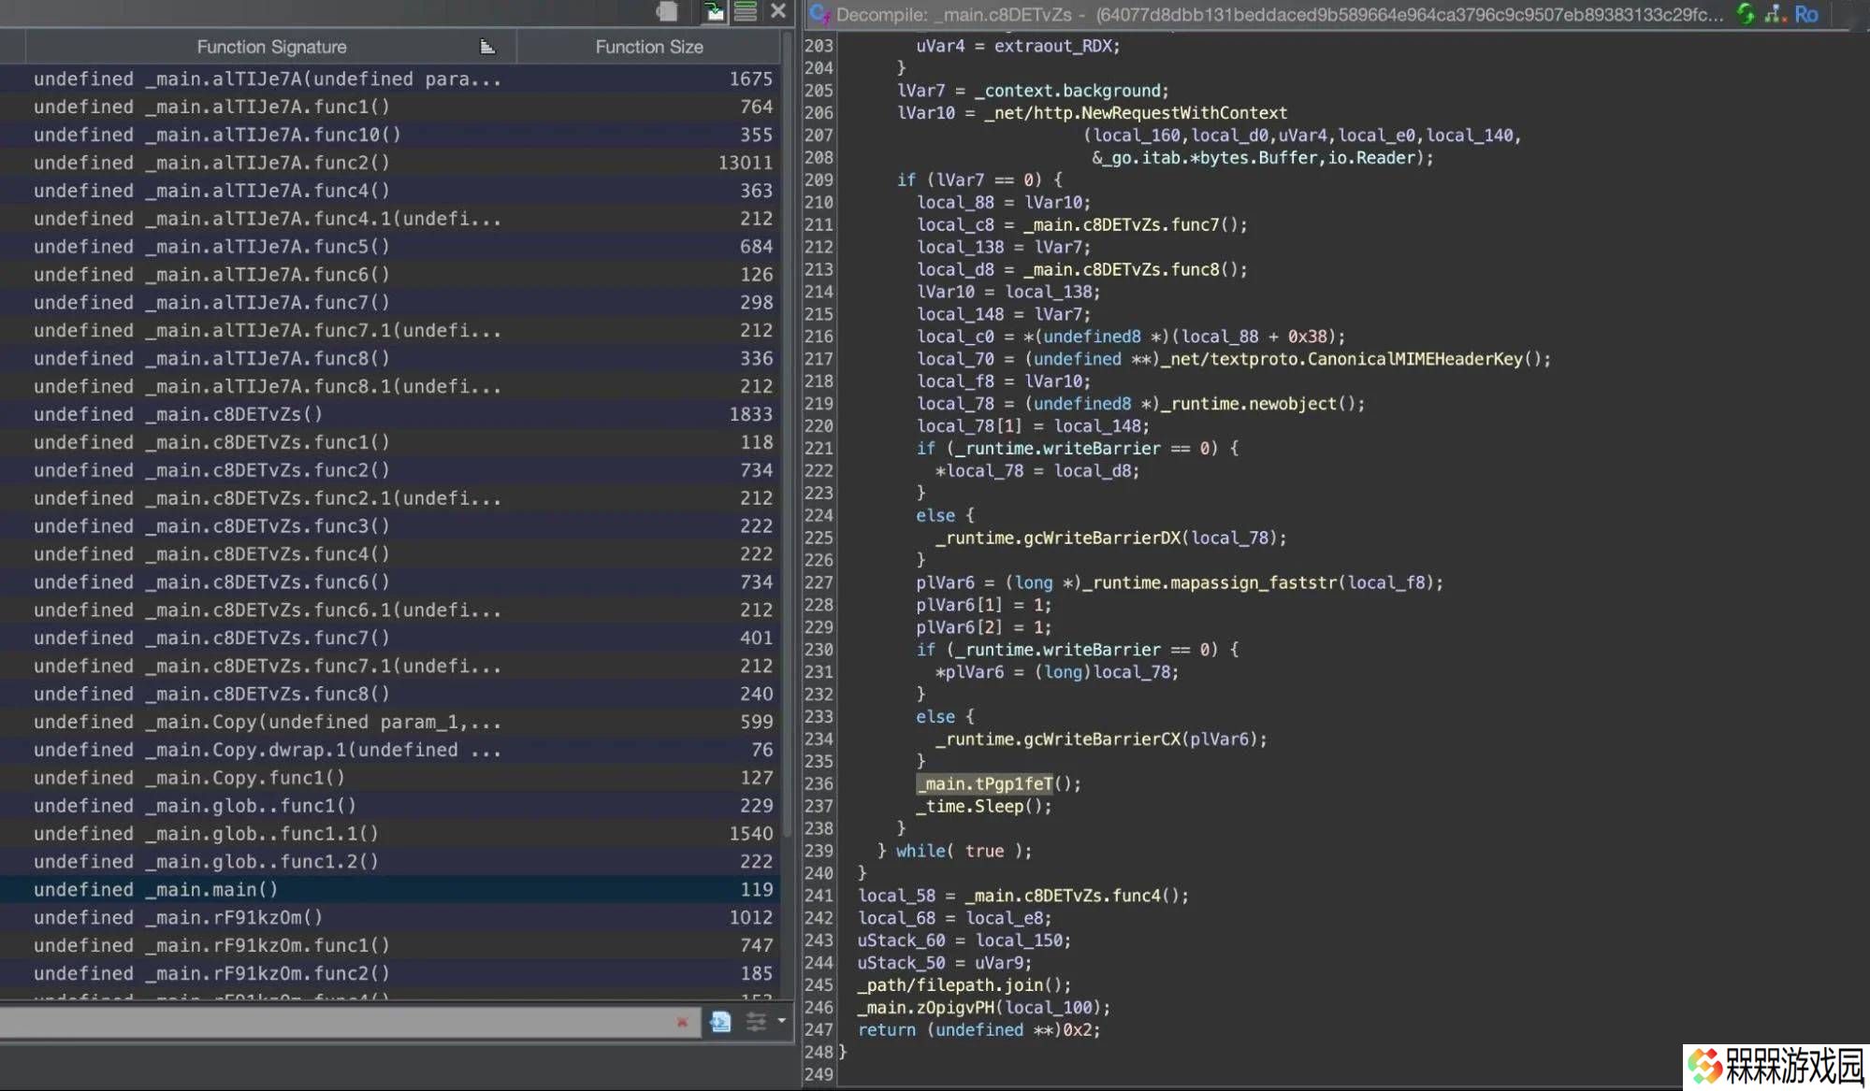Select the _main.rF91kzOm.func2() row
The height and width of the screenshot is (1091, 1870).
point(390,973)
